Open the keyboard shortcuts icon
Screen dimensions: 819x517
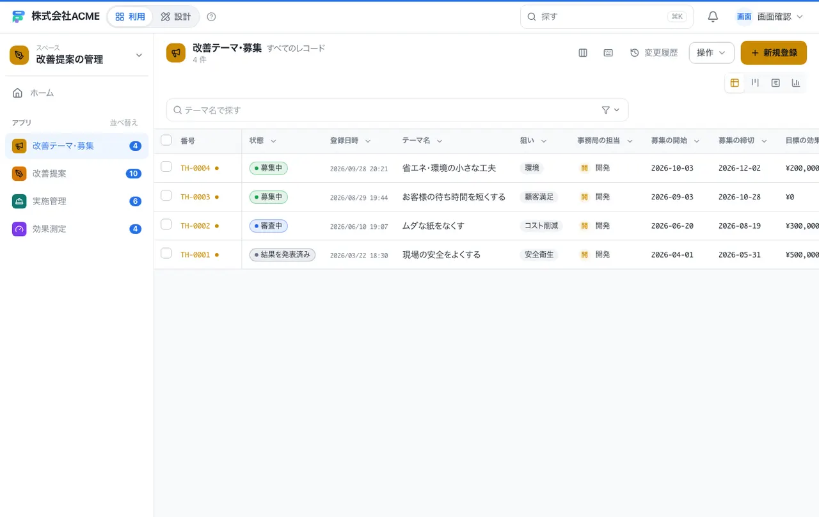coord(608,53)
